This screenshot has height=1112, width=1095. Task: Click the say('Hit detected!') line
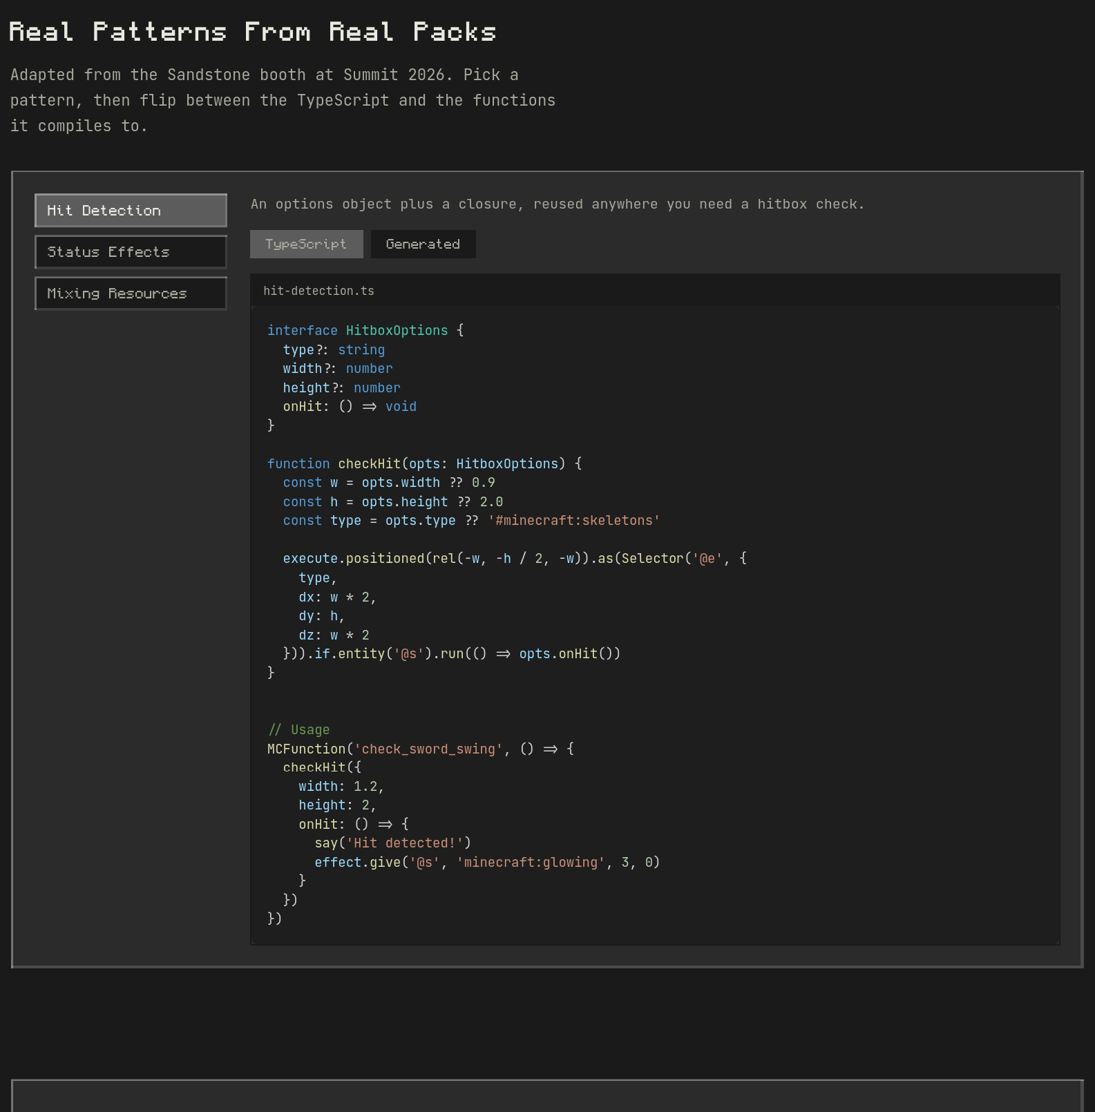pyautogui.click(x=392, y=843)
